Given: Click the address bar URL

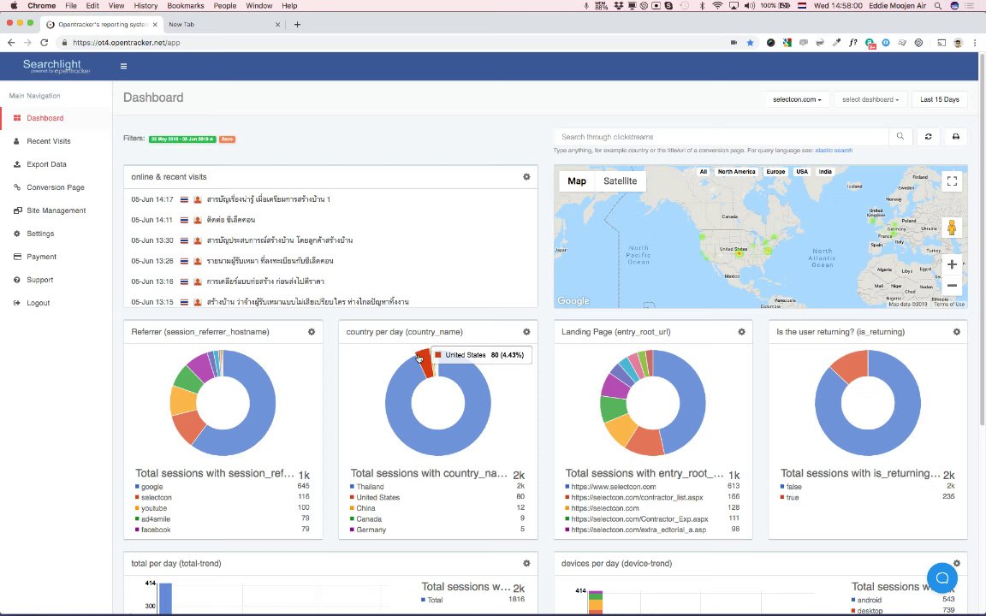Looking at the screenshot, I should 127,43.
